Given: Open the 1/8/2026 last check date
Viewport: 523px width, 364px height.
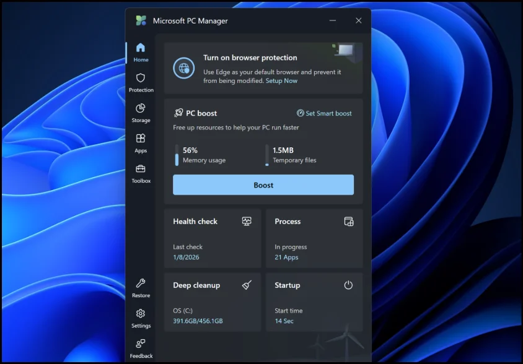Looking at the screenshot, I should [x=186, y=257].
